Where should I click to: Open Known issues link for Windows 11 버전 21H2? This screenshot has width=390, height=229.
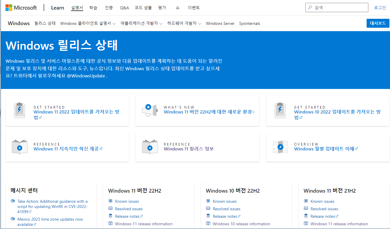(322, 201)
